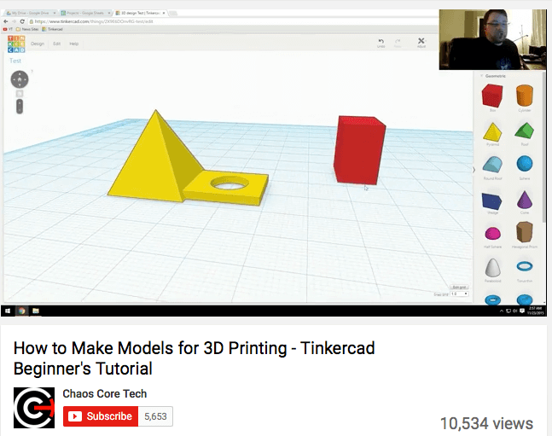The width and height of the screenshot is (552, 436).
Task: Open the Chaos Core Tech channel name
Action: [x=105, y=393]
